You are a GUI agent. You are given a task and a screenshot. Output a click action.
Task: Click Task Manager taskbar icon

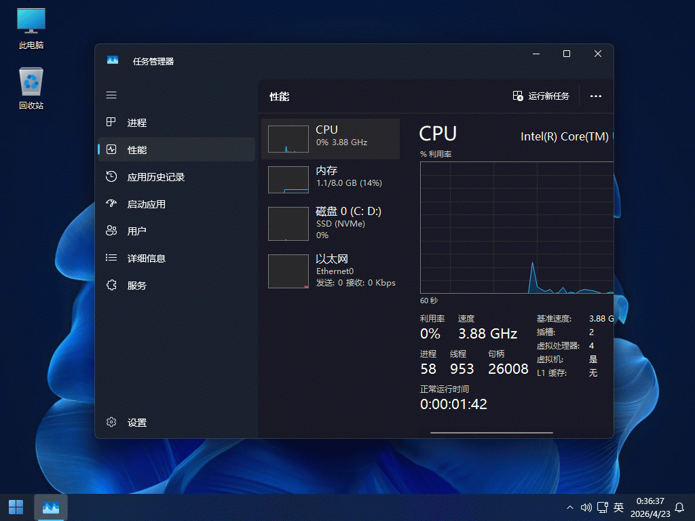coord(50,507)
